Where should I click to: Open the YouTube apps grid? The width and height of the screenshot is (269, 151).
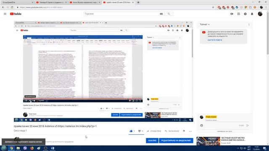pyautogui.click(x=238, y=14)
